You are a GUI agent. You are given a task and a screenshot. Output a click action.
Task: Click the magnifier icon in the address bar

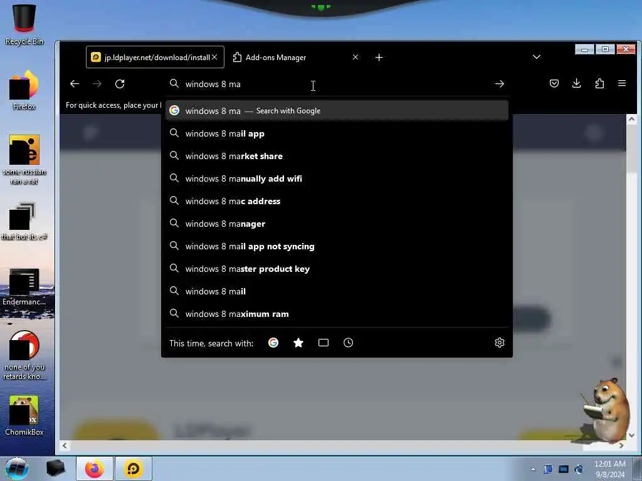click(x=174, y=83)
